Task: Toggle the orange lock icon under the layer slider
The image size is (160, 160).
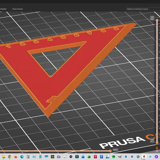Action: click(x=157, y=148)
